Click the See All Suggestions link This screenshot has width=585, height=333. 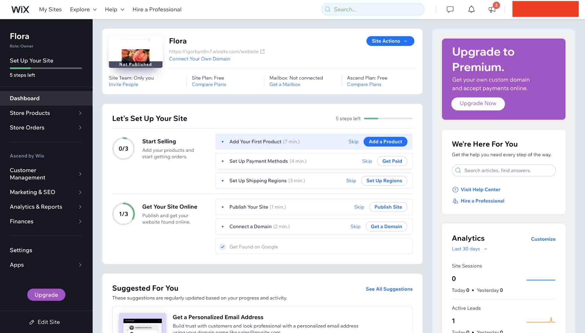point(389,289)
